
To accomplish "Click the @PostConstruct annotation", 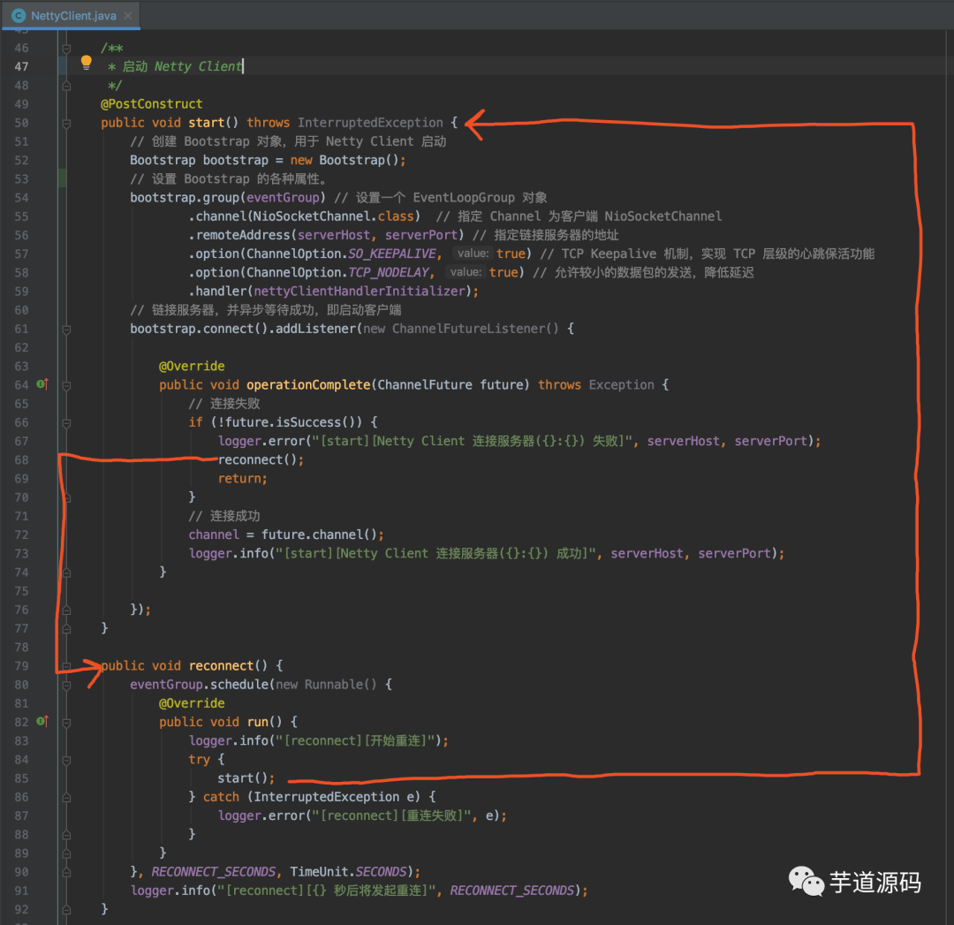I will tap(152, 104).
